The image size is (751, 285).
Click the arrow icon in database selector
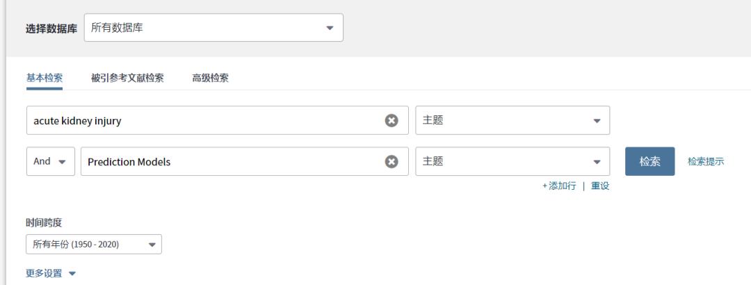330,28
